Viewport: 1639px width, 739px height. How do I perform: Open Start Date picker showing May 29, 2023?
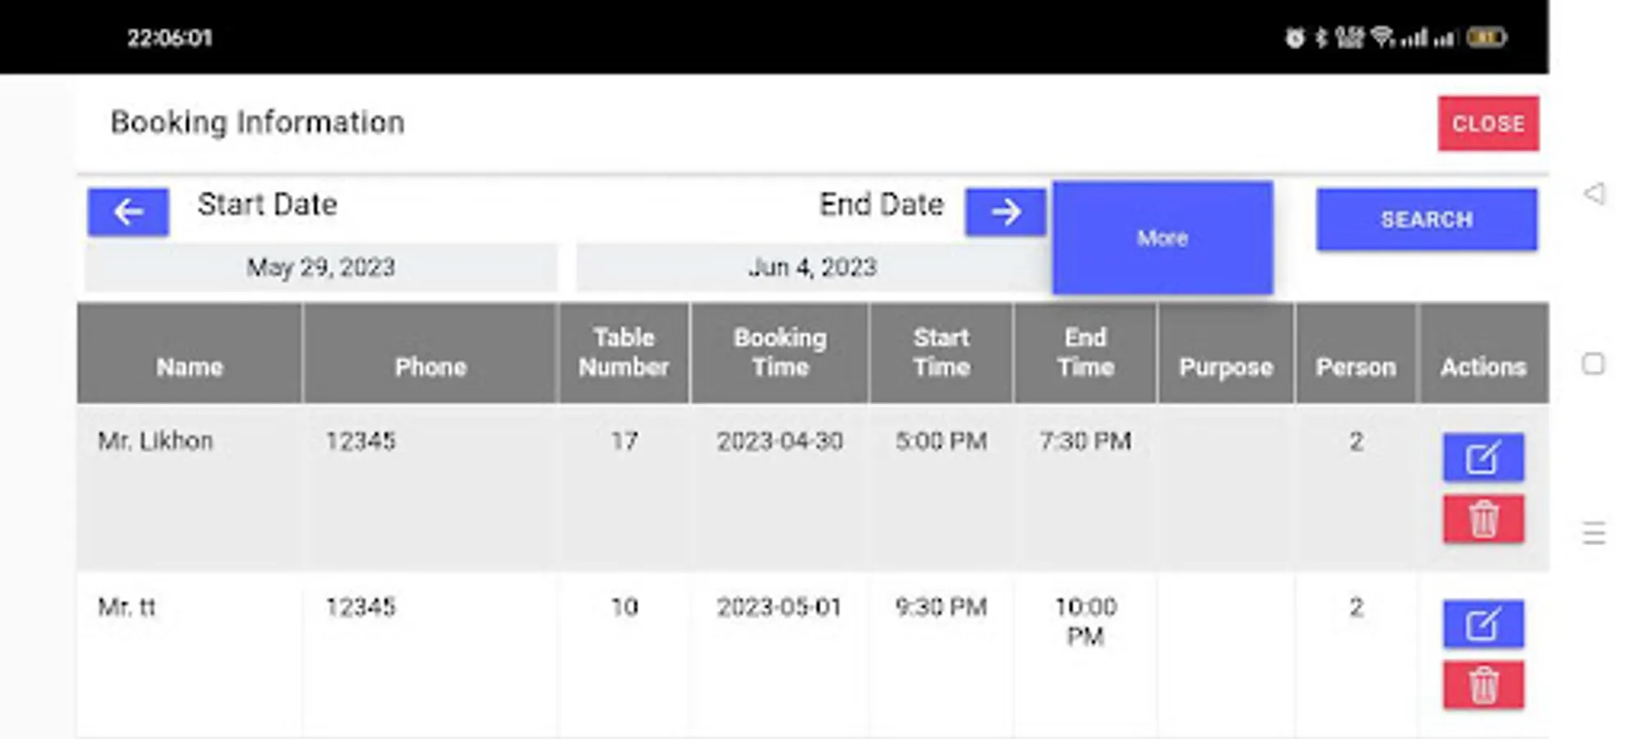tap(320, 268)
